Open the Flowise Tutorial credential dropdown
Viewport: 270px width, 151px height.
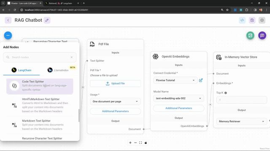[175, 80]
